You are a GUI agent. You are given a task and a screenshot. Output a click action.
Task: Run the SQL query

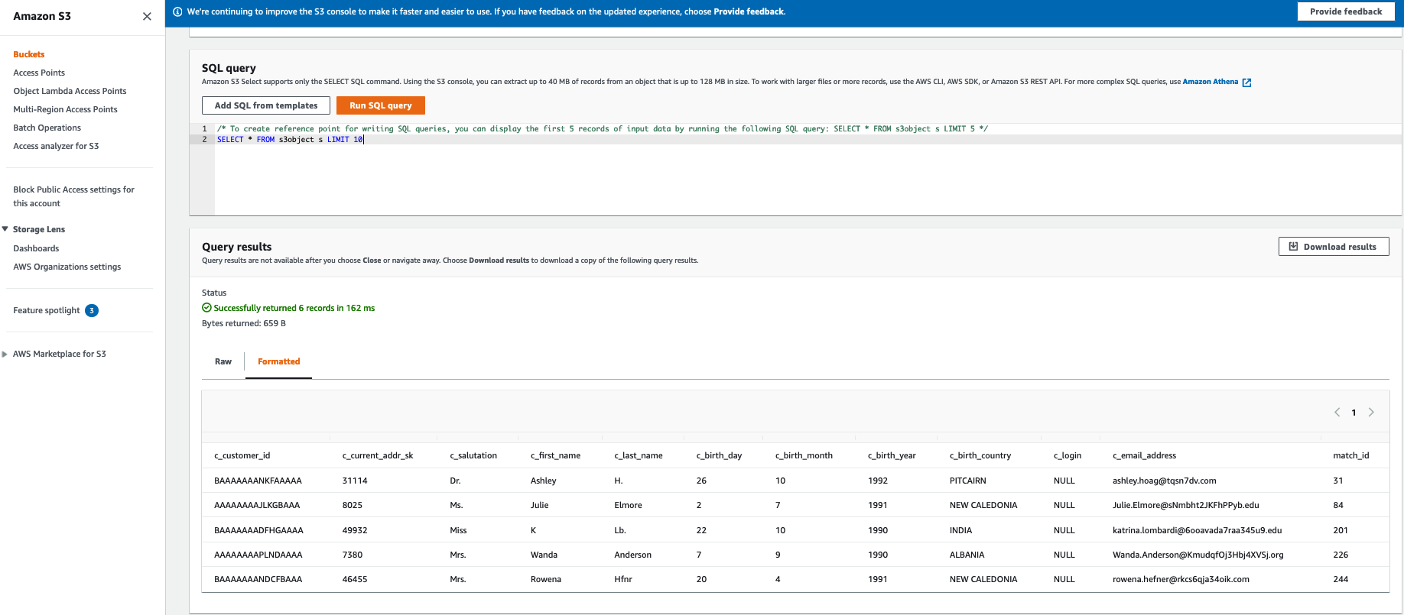(x=381, y=105)
